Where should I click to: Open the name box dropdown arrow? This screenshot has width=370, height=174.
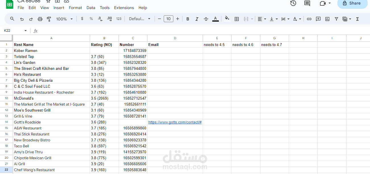26,31
